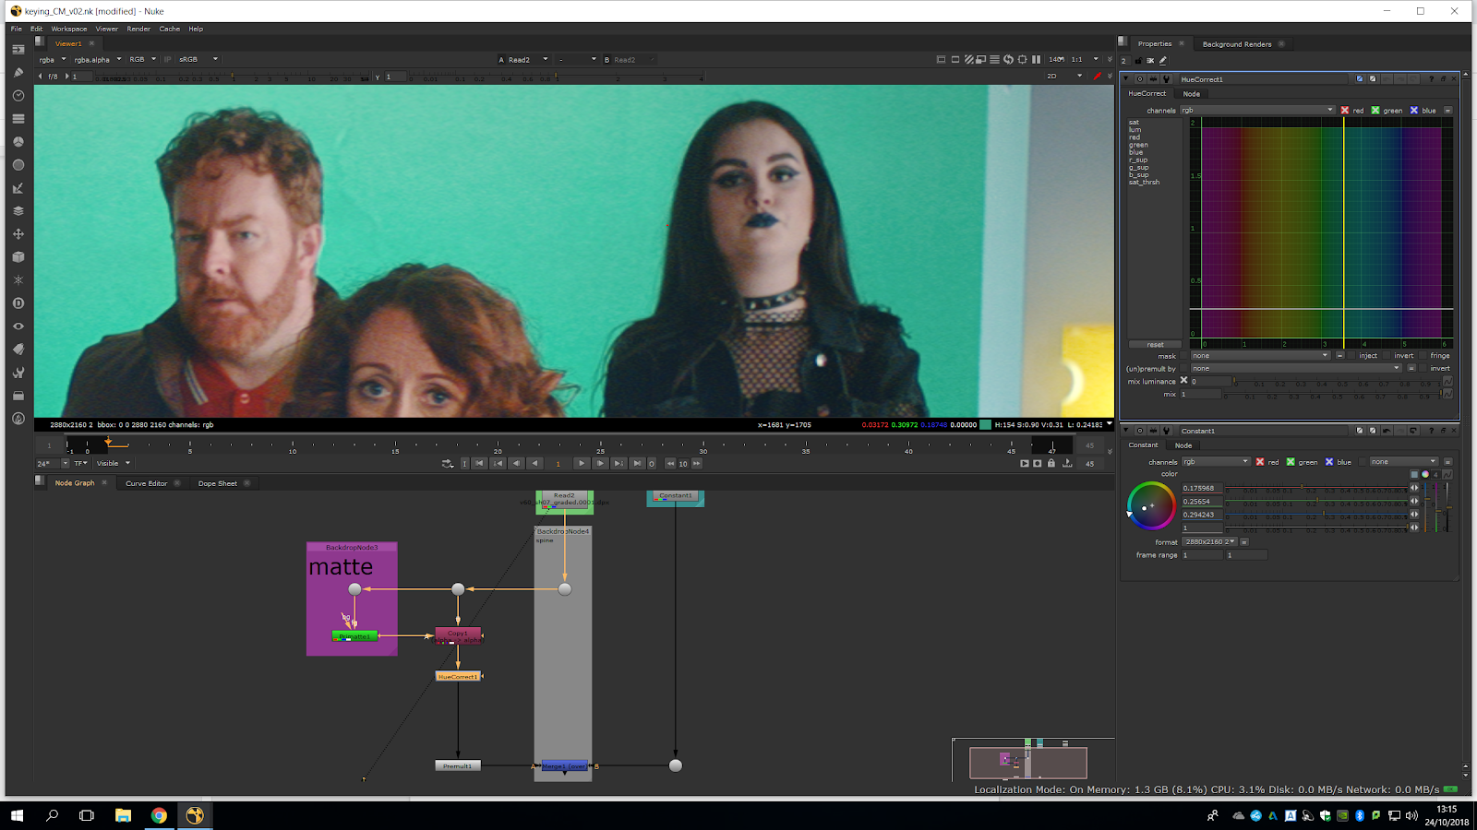Toggle green channel checkbox in Constant1
The image size is (1477, 830).
tap(1291, 462)
